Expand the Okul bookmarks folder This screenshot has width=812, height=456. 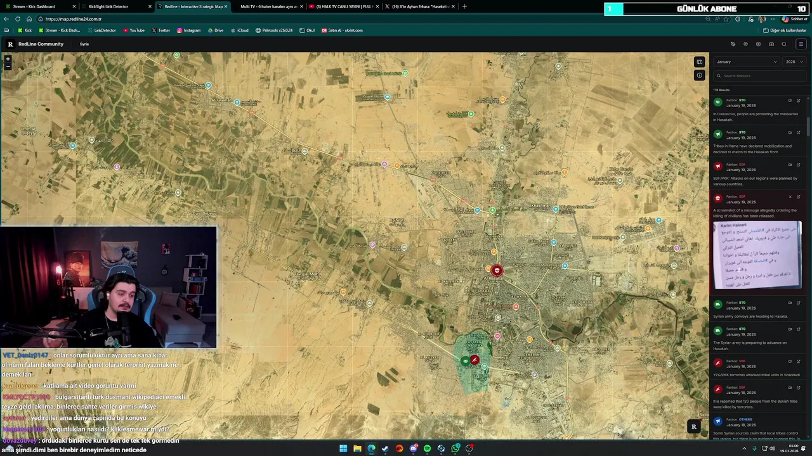[307, 30]
